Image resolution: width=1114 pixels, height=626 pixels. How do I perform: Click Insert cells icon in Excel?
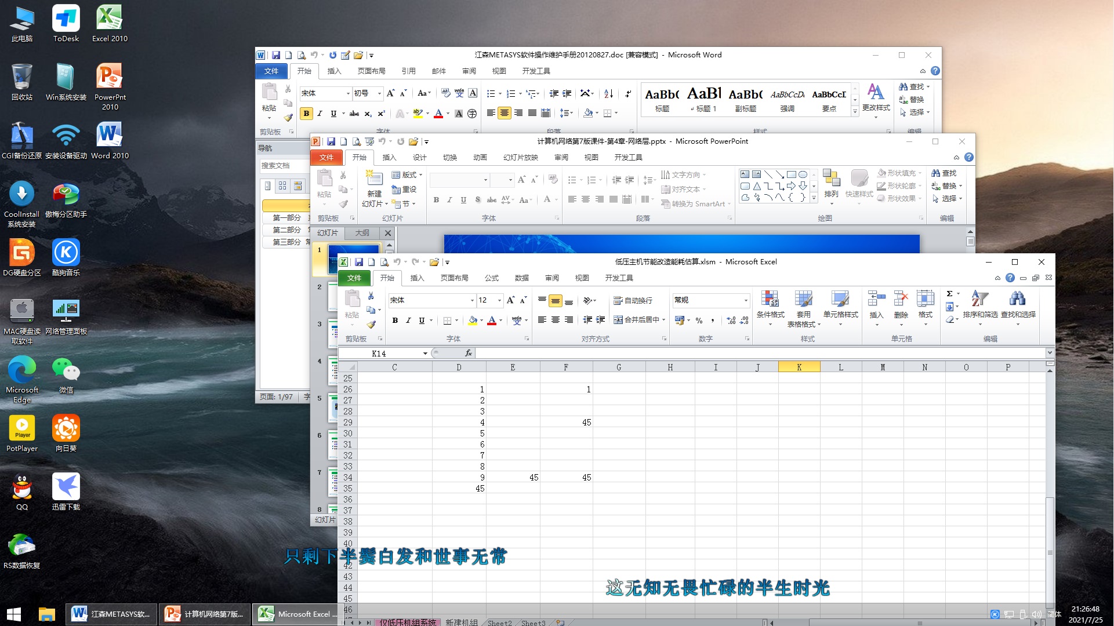click(876, 308)
